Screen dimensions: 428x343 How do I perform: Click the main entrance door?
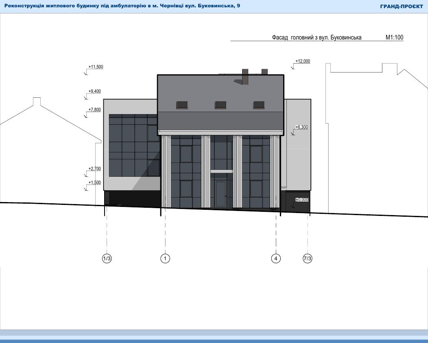click(x=221, y=194)
